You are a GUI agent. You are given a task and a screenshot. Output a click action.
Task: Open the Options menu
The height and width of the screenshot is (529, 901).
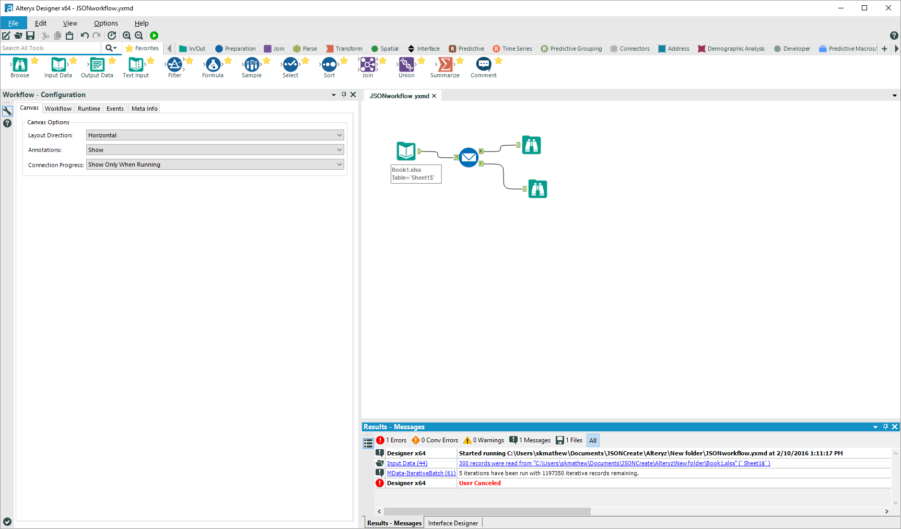coord(106,23)
